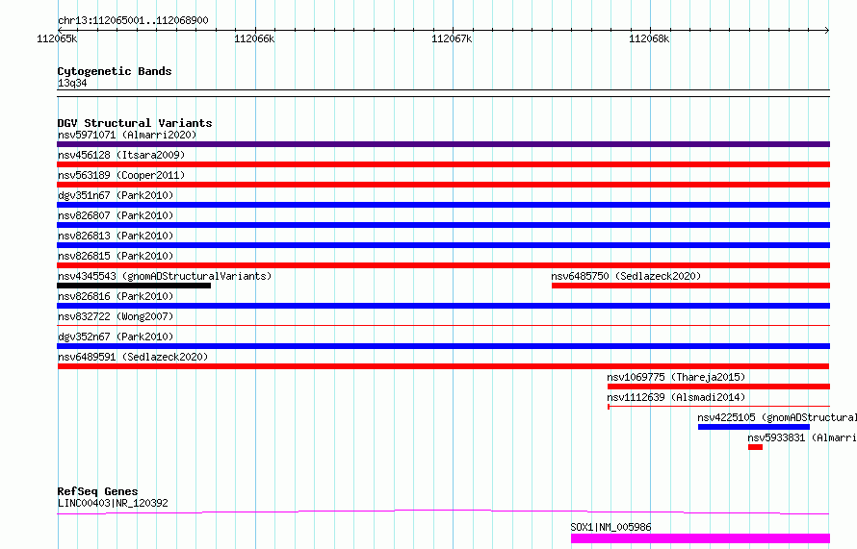Select the blue nsv826813 variant bar
Viewport: 857px width, 549px height.
443,245
